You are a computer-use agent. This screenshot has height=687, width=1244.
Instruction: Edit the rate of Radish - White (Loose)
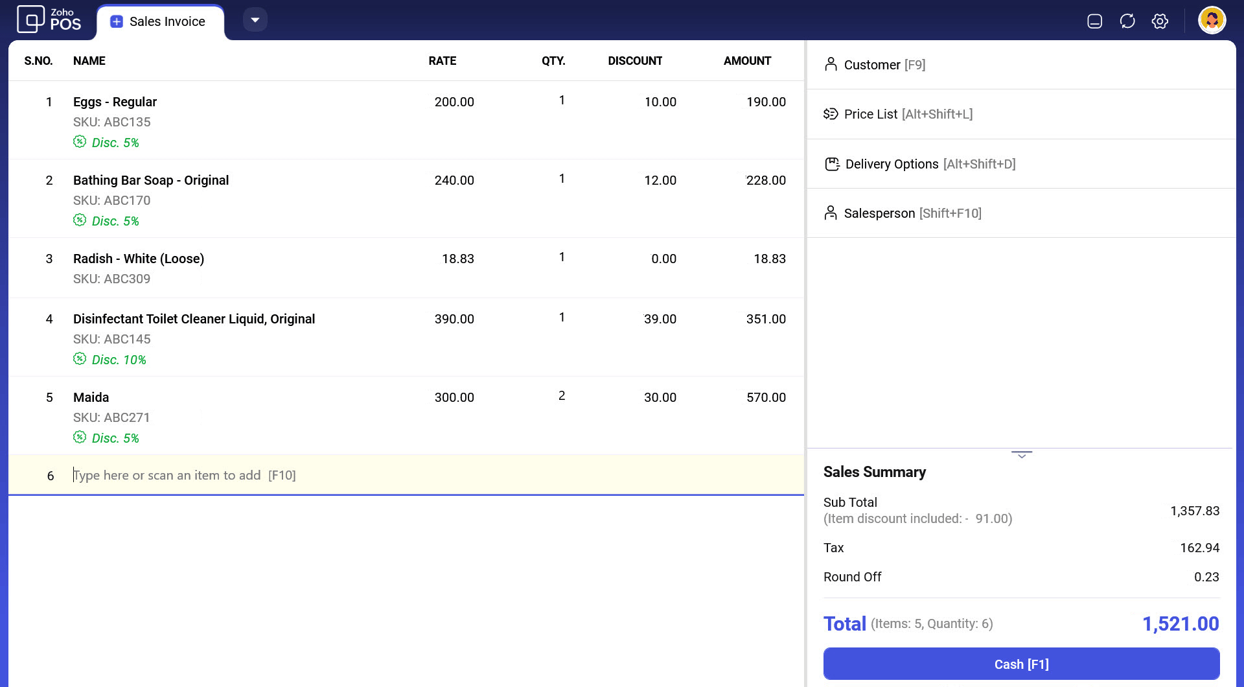pos(457,259)
